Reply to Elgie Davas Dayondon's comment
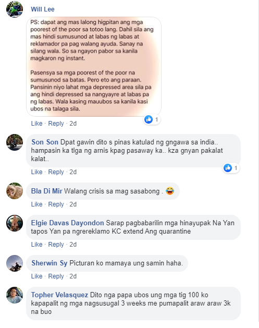The image size is (259, 328). pos(56,245)
